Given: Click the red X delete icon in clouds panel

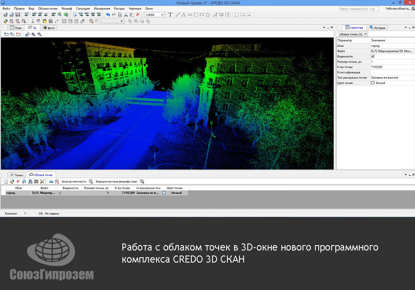Looking at the screenshot, I should 18,182.
